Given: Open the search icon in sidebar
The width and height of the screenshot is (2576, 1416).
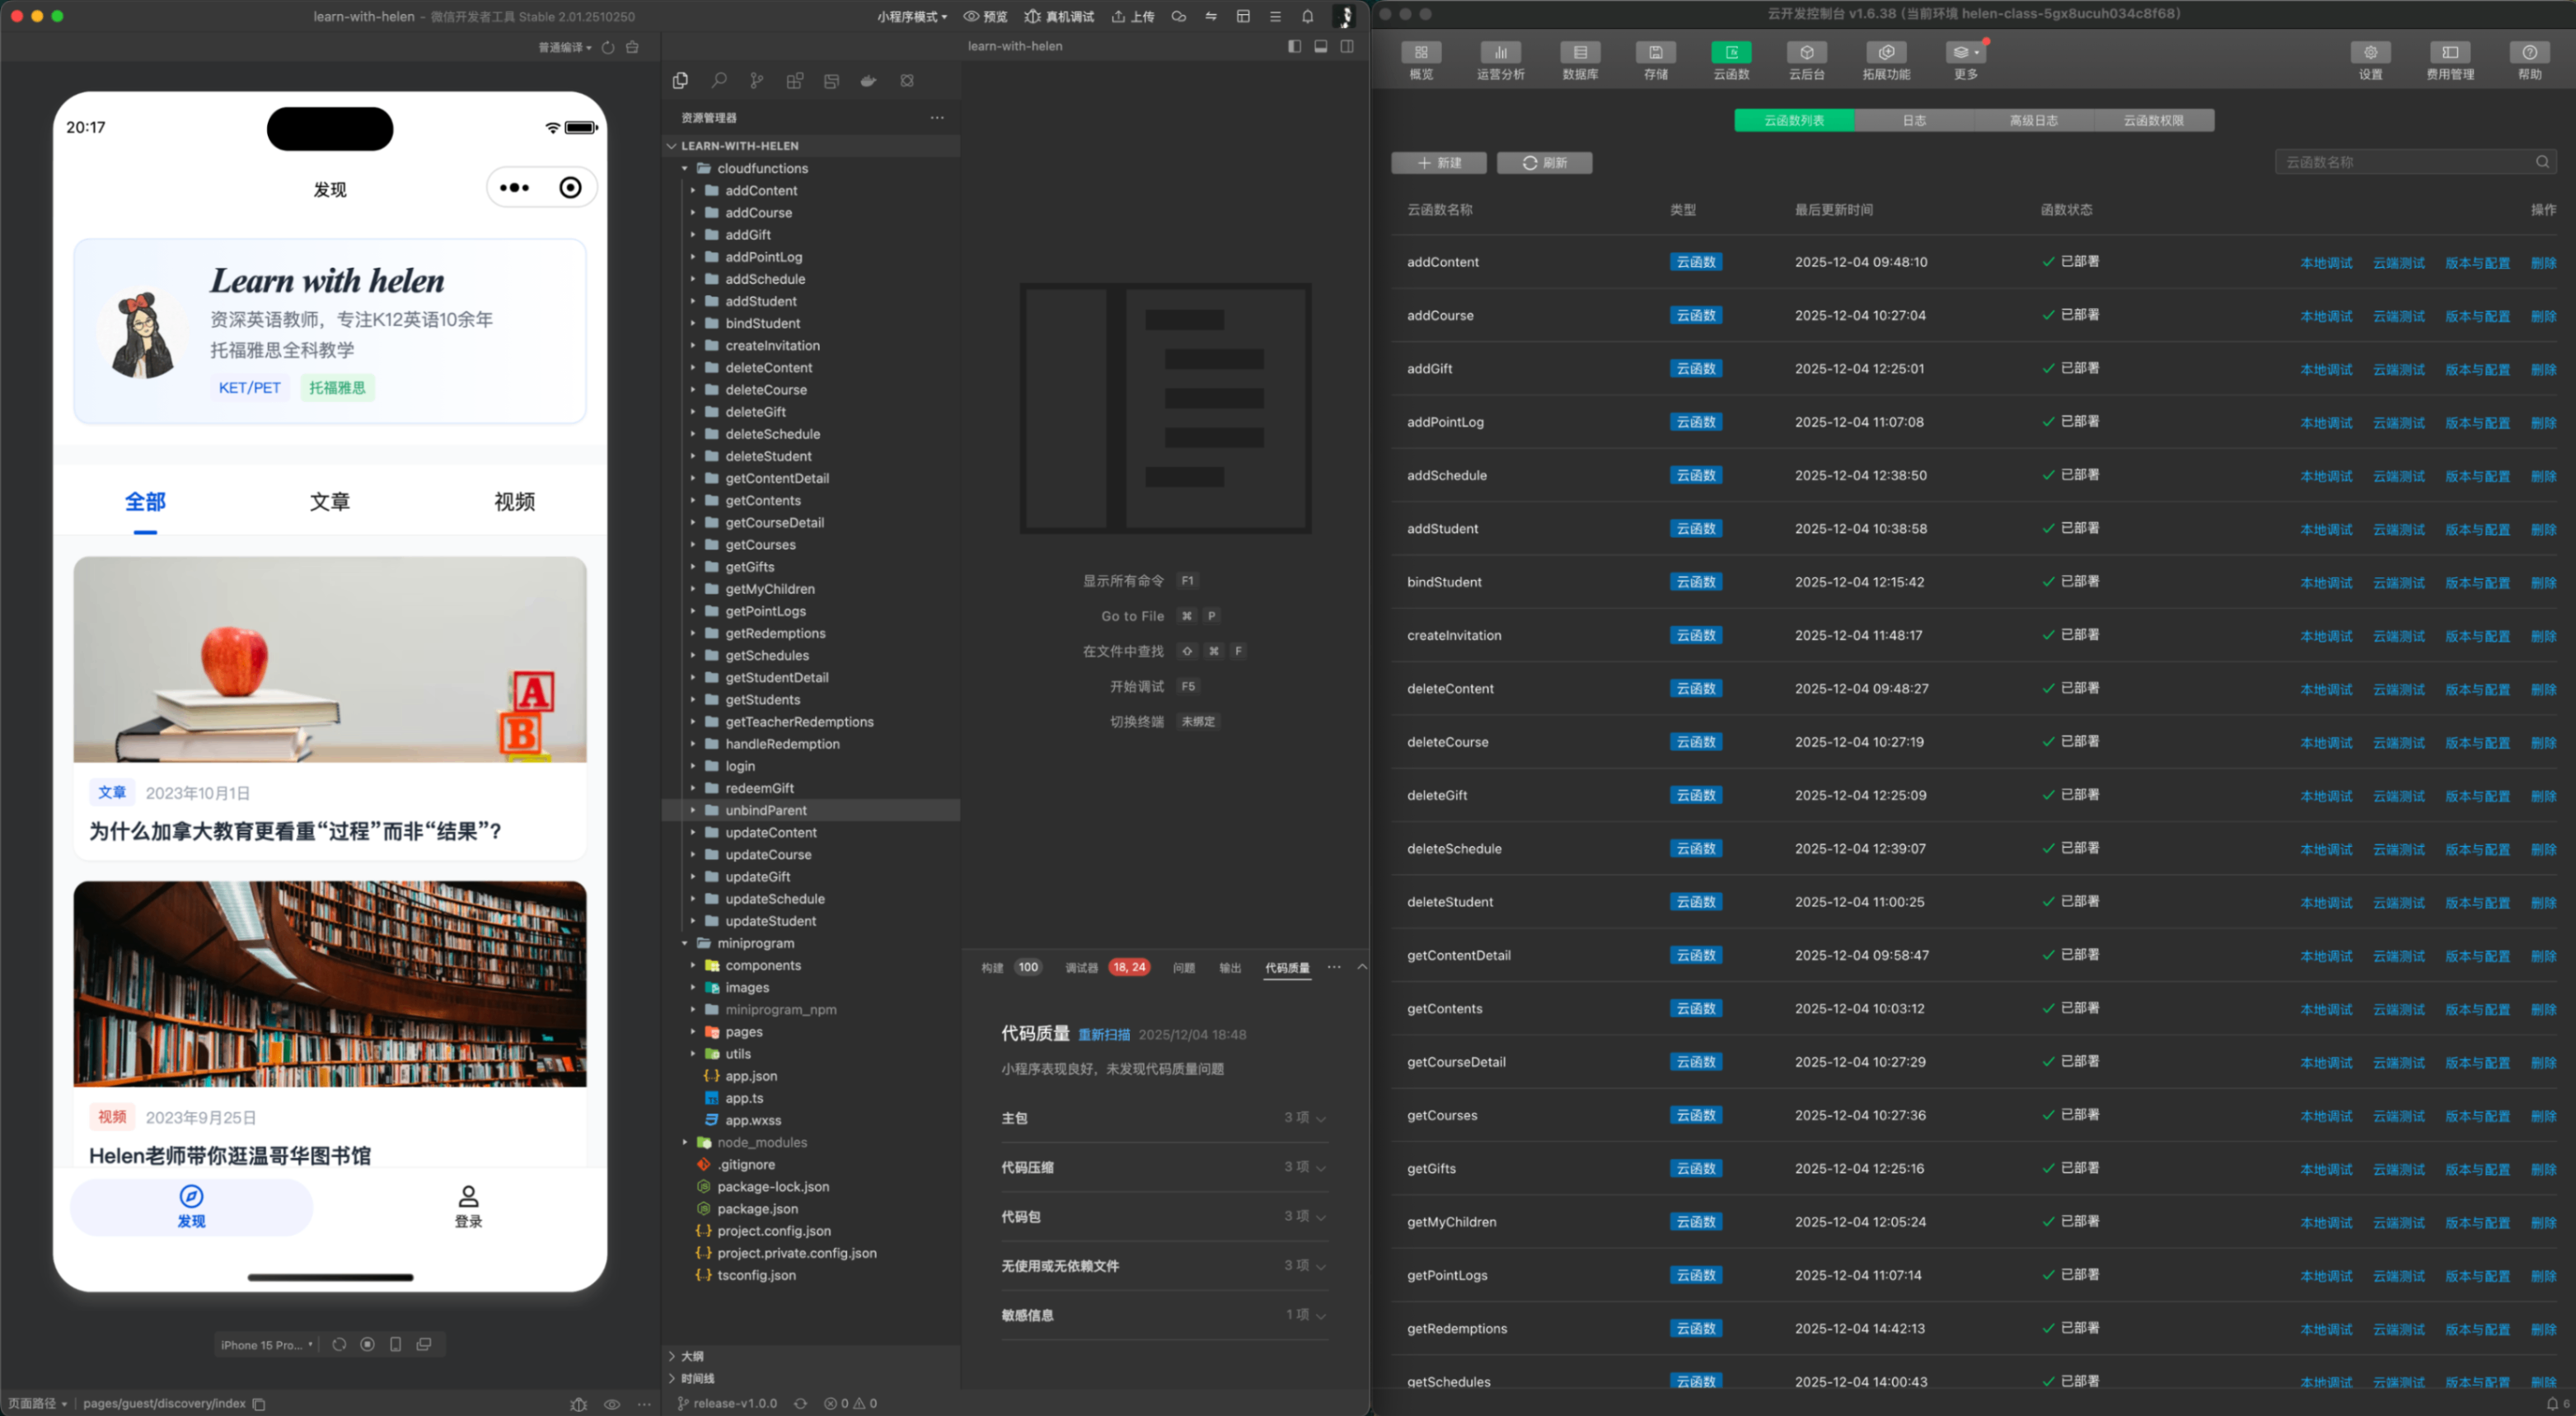Looking at the screenshot, I should 718,81.
